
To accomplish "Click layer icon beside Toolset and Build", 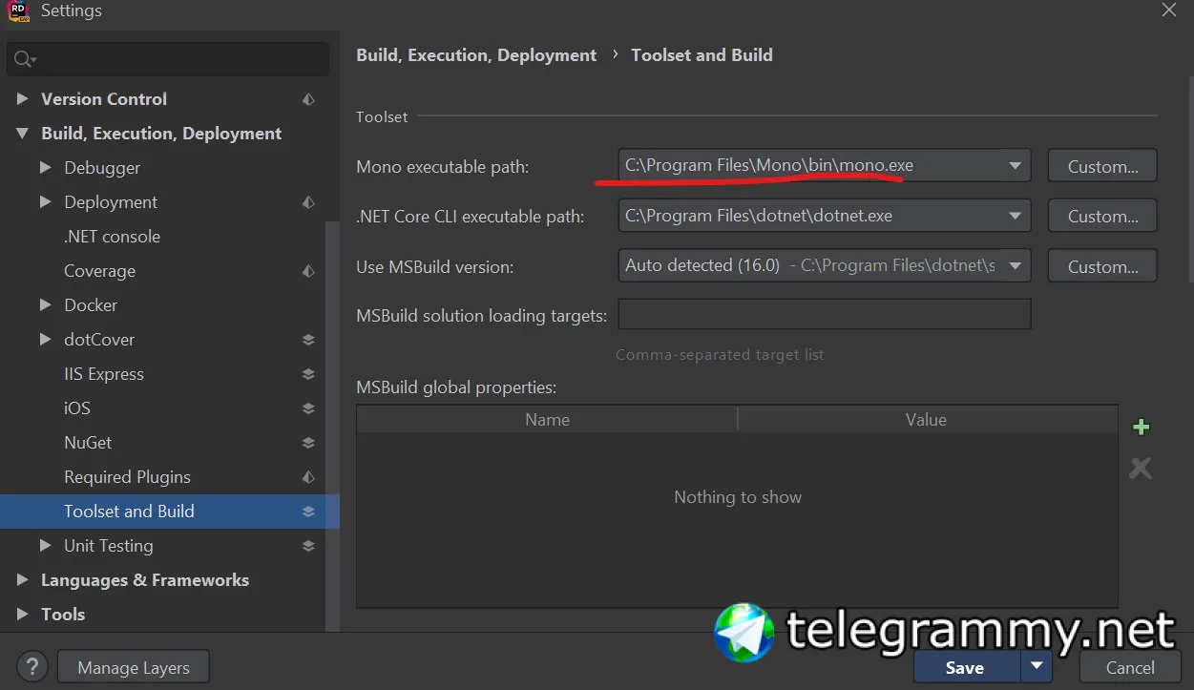I will (x=308, y=512).
